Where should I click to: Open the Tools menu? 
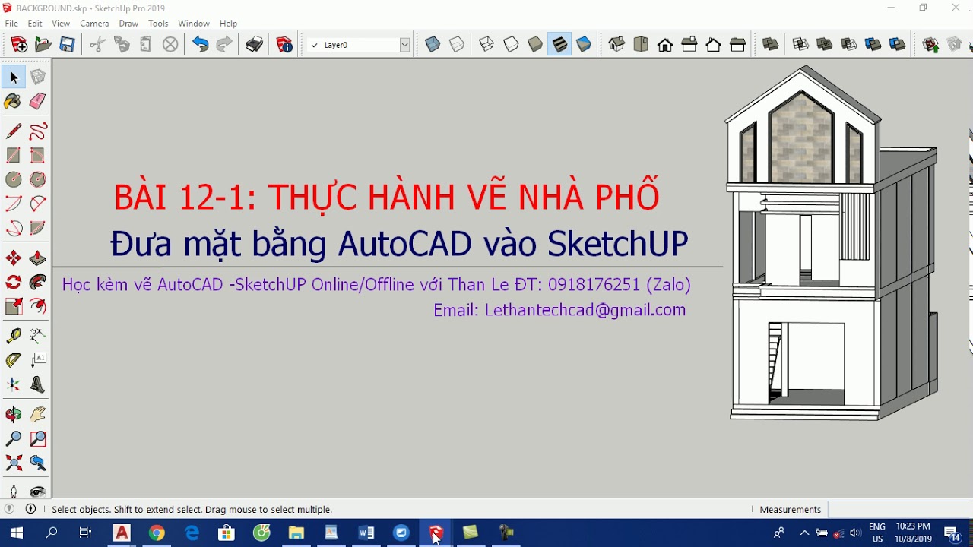158,24
